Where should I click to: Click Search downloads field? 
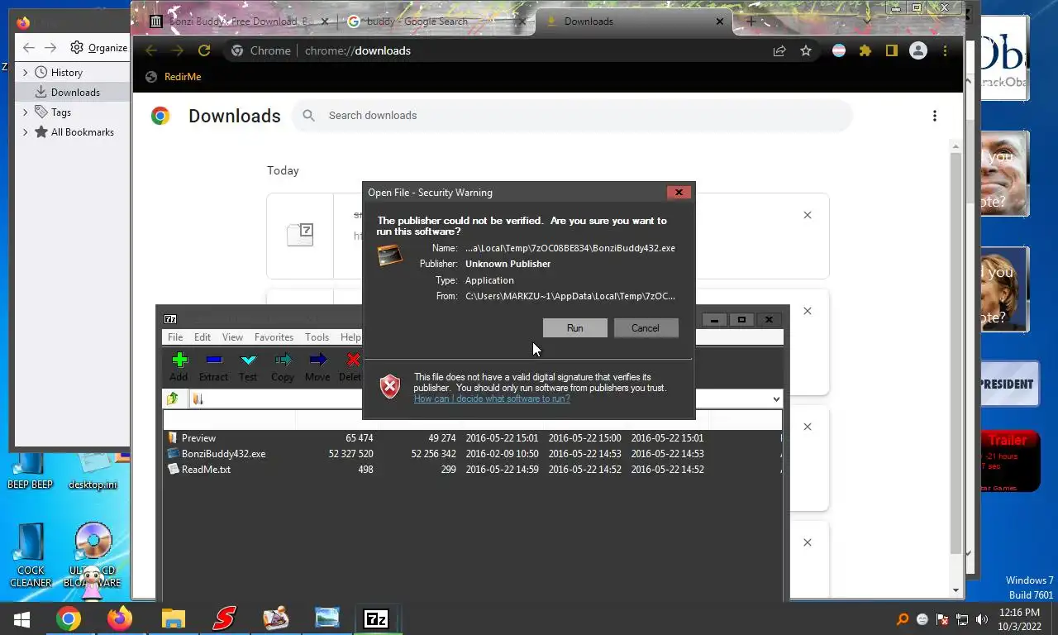572,116
